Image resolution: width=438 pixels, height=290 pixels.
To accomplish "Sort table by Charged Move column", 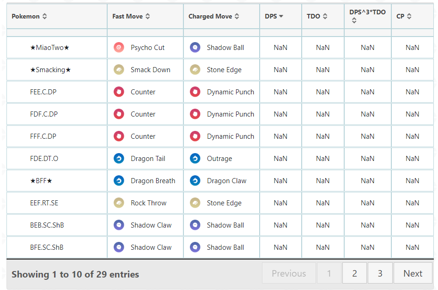I will point(221,16).
